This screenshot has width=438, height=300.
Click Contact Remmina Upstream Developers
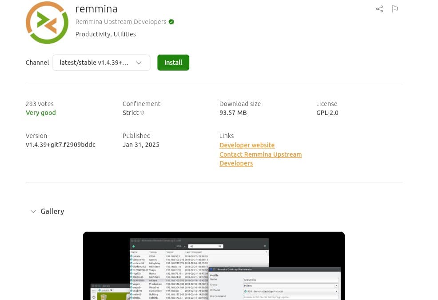pos(260,154)
